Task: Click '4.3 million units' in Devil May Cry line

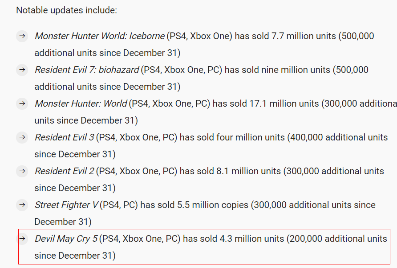Action: pyautogui.click(x=252, y=239)
